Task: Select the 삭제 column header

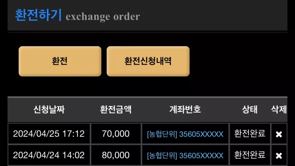Action: [279, 109]
